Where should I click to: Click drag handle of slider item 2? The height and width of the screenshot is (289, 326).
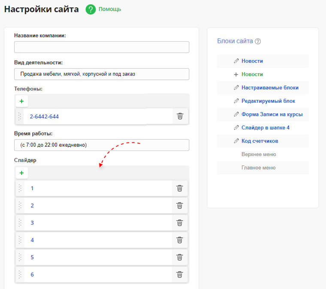tap(20, 205)
